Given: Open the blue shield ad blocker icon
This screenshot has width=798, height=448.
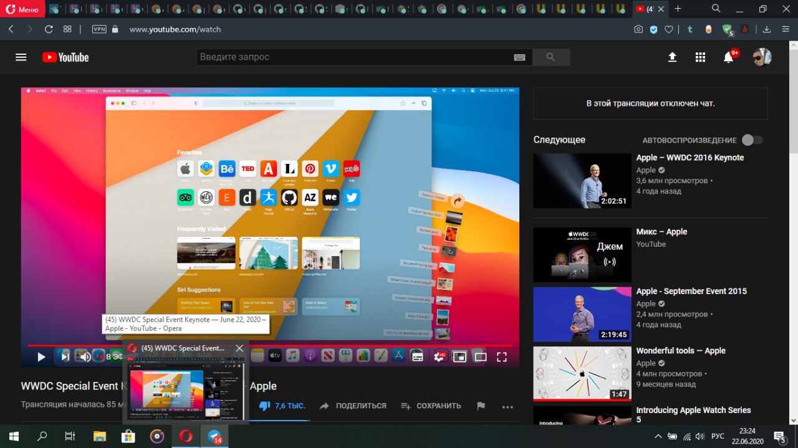Looking at the screenshot, I should tap(653, 29).
